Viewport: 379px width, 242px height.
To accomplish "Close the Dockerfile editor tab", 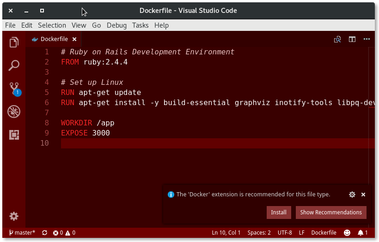I will tap(74, 39).
